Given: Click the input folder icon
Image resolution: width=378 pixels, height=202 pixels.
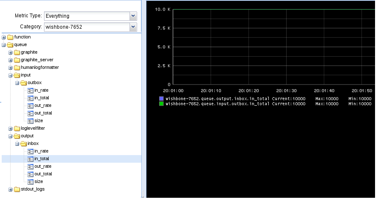Looking at the screenshot, I should (x=17, y=75).
